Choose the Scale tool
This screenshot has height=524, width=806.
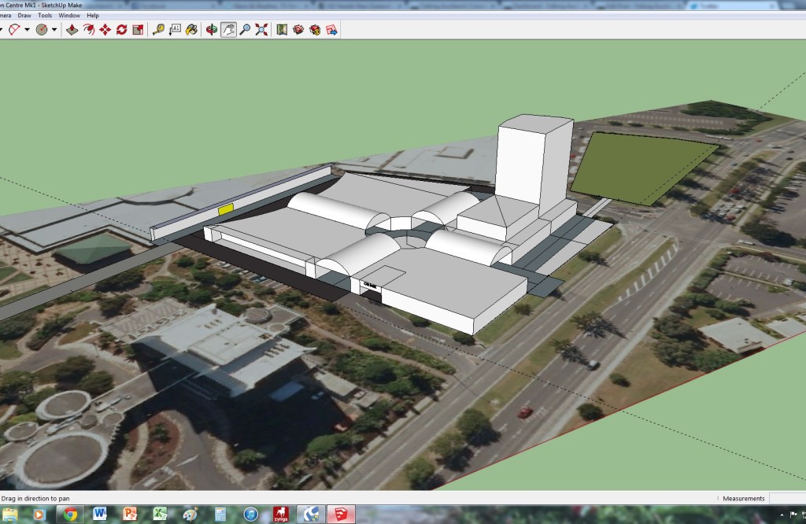click(x=138, y=30)
